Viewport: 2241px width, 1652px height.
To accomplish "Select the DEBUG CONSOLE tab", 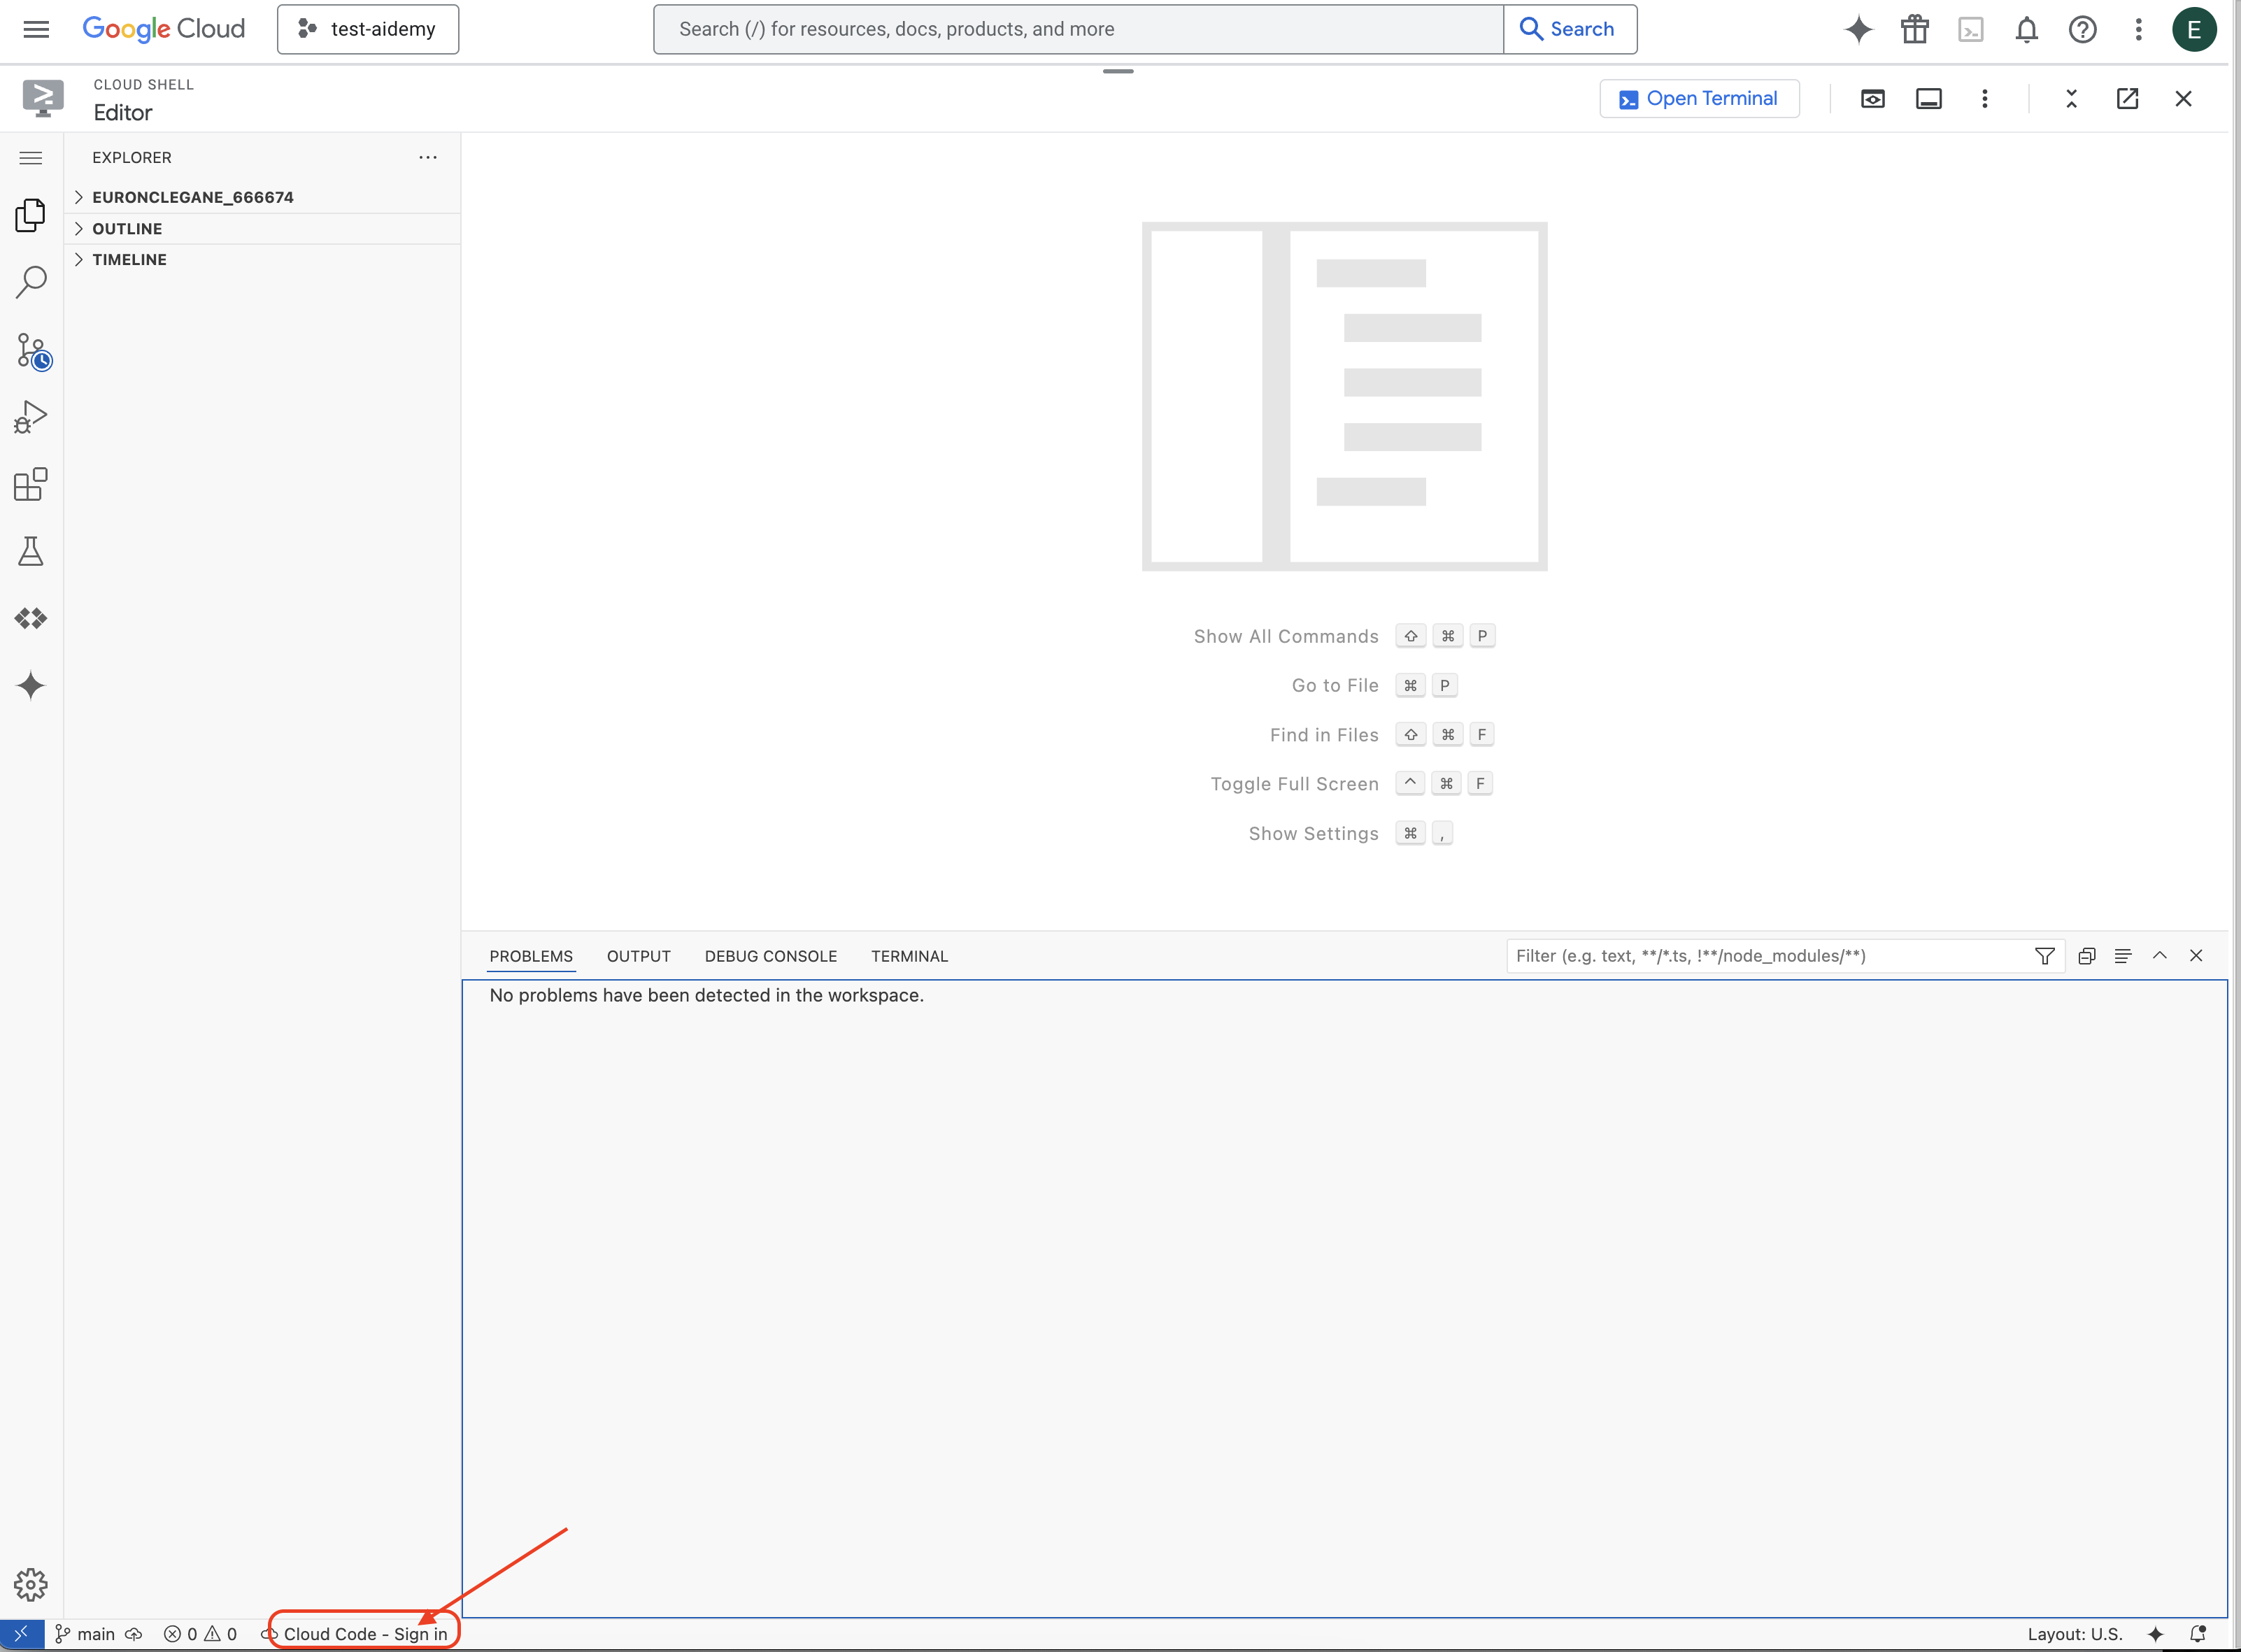I will tap(771, 955).
